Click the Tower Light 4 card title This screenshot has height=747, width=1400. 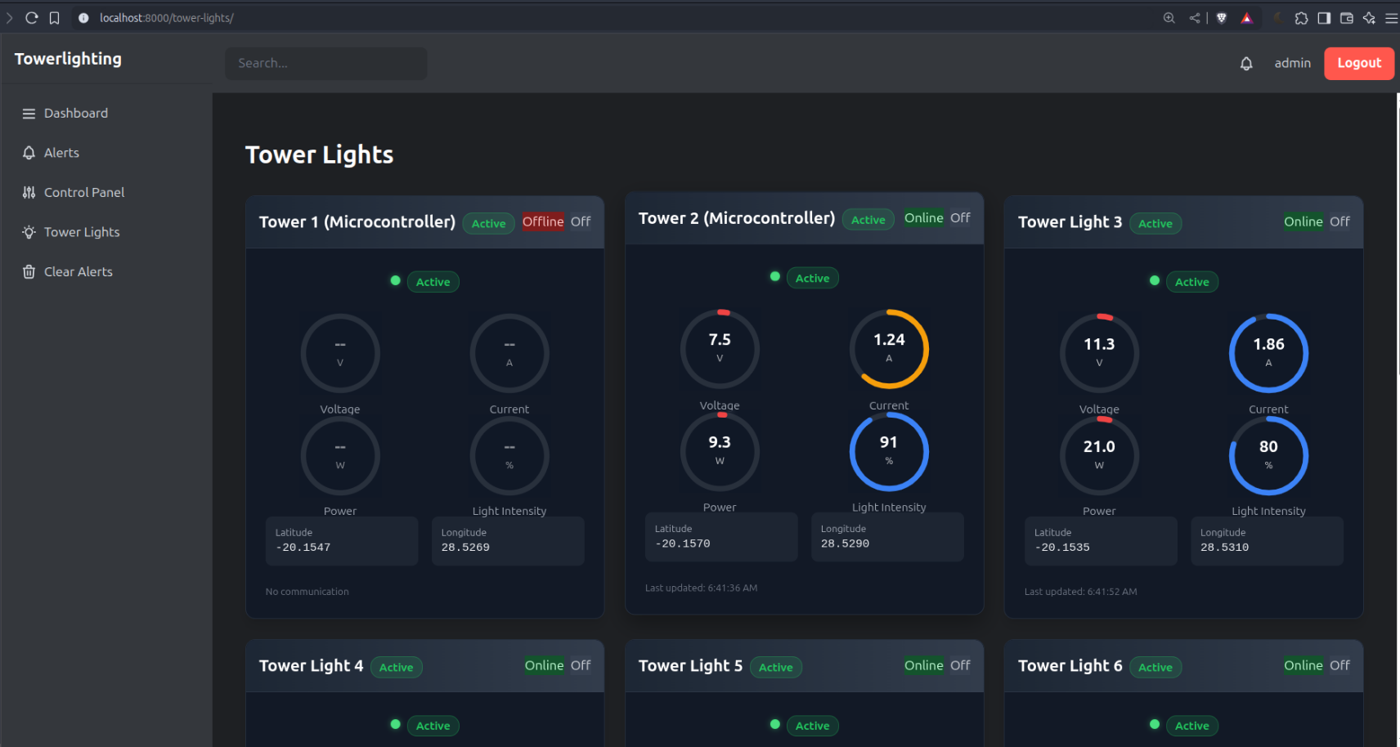tap(311, 666)
